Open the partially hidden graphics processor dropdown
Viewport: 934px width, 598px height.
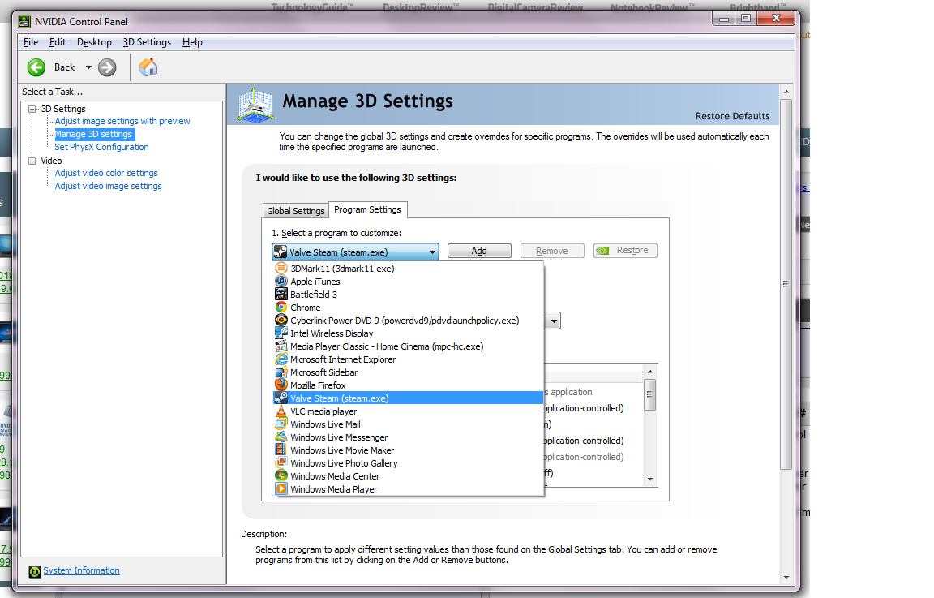554,321
